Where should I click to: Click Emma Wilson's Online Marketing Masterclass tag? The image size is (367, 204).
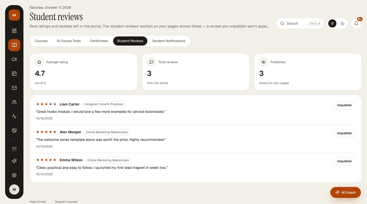tap(108, 160)
